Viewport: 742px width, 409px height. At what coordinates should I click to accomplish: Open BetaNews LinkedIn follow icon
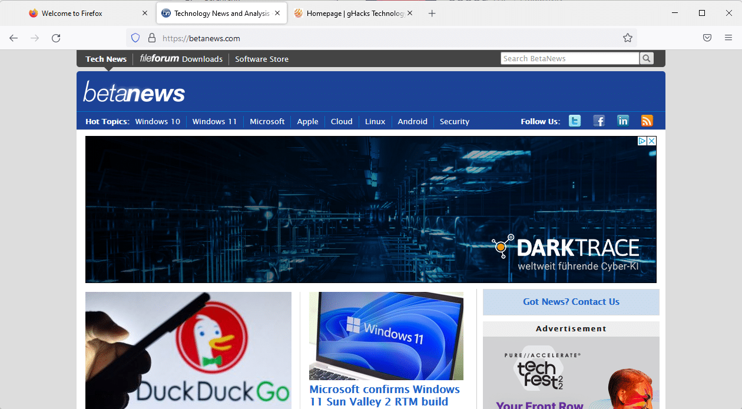click(x=623, y=121)
